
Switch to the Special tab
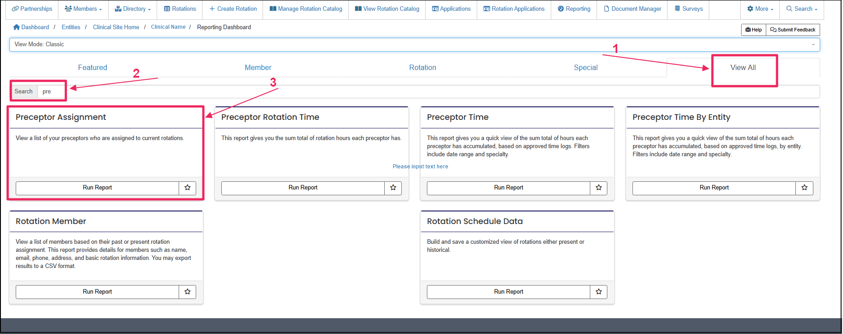coord(586,67)
